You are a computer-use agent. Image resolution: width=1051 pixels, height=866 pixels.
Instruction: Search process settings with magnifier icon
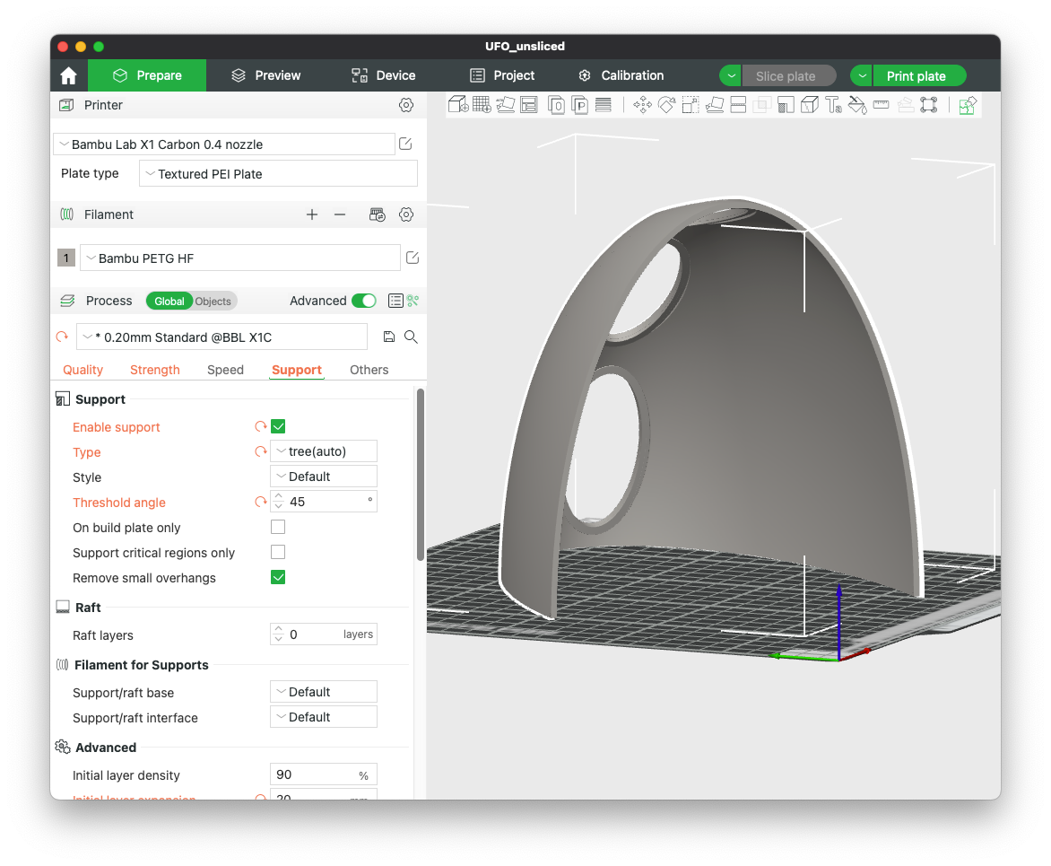(411, 337)
